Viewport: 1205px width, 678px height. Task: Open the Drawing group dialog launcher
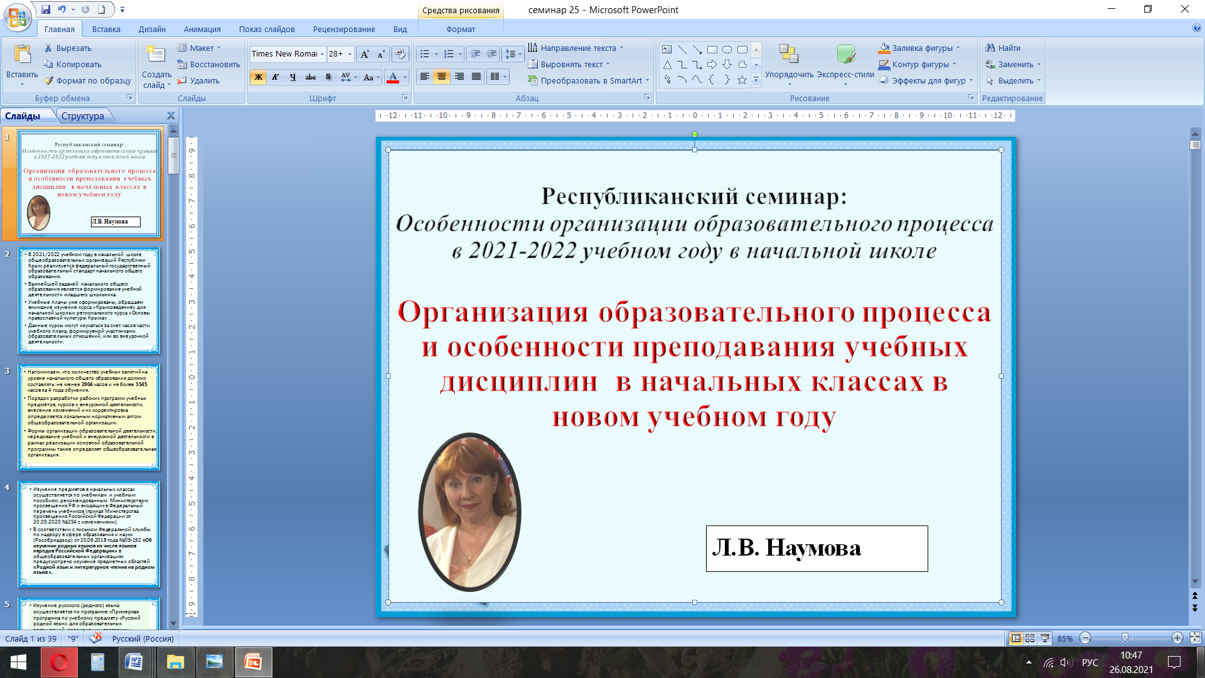coord(971,97)
